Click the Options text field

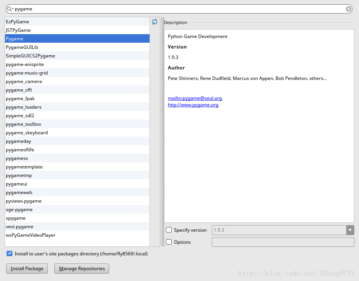point(283,242)
